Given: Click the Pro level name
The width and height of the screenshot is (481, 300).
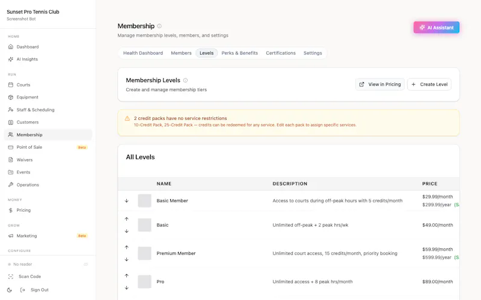Looking at the screenshot, I should [160, 281].
